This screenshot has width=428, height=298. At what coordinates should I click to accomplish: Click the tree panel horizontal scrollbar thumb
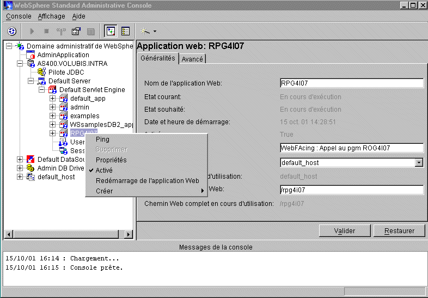[66, 234]
